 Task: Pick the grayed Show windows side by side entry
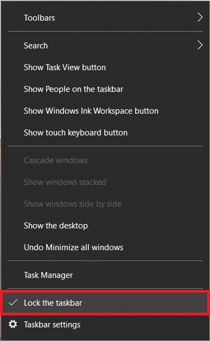(105, 204)
